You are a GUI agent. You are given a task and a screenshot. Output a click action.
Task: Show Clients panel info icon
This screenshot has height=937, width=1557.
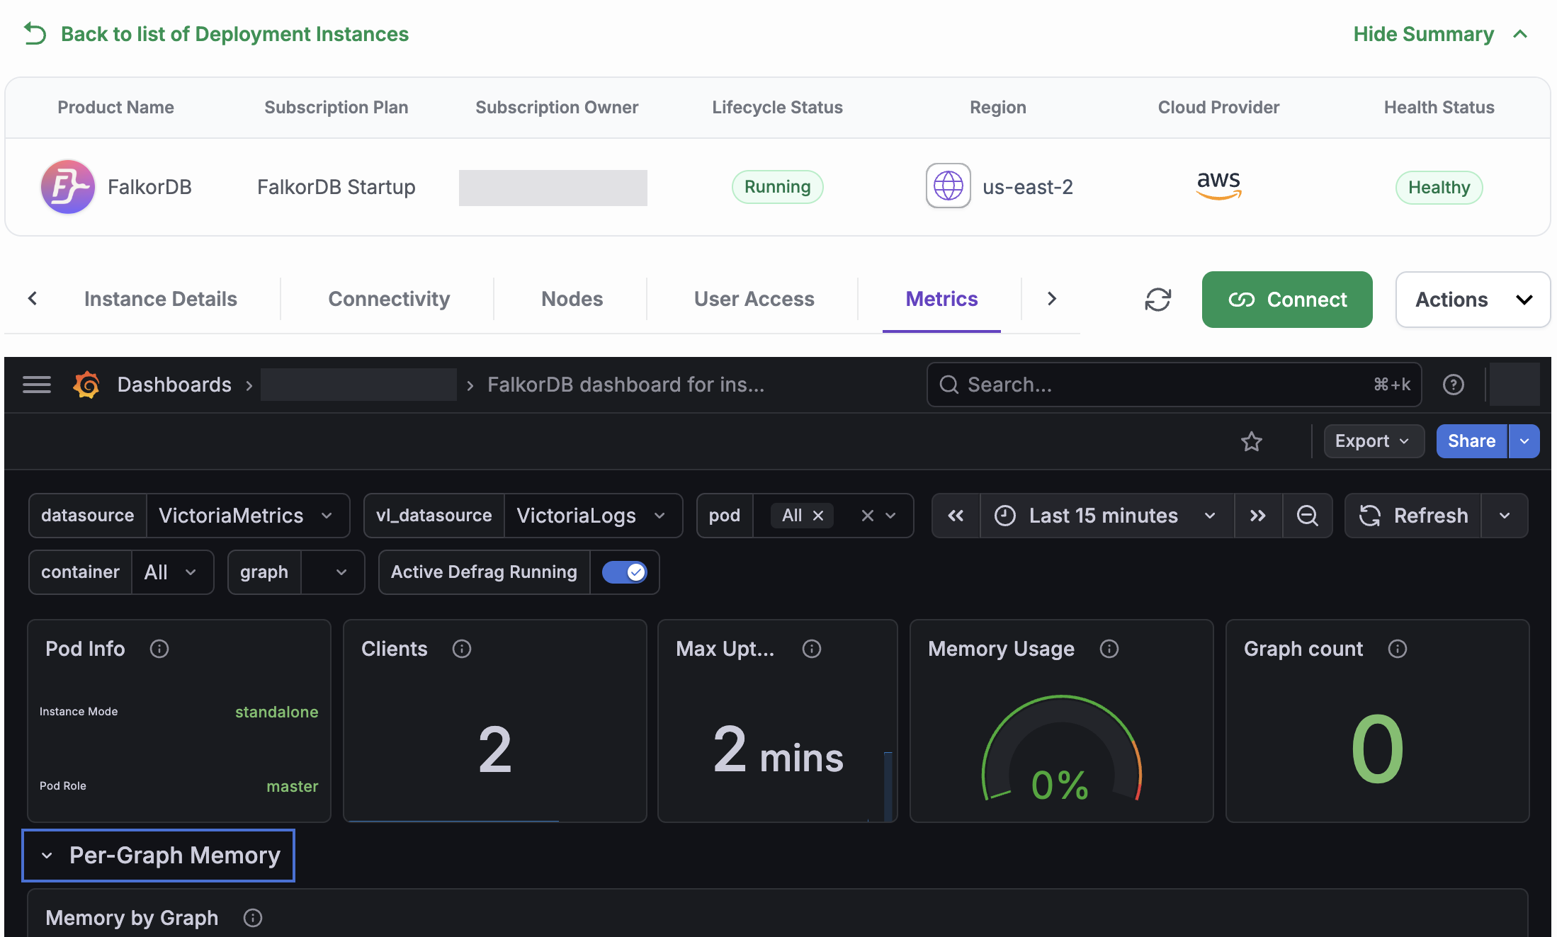(462, 649)
